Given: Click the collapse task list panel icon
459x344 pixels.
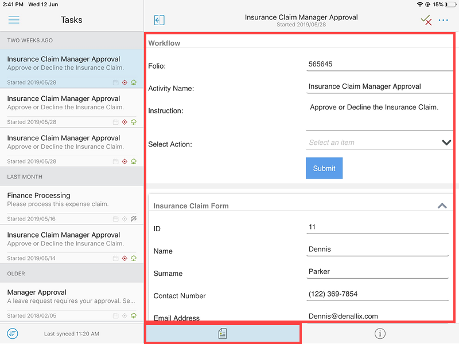Looking at the screenshot, I should (159, 19).
